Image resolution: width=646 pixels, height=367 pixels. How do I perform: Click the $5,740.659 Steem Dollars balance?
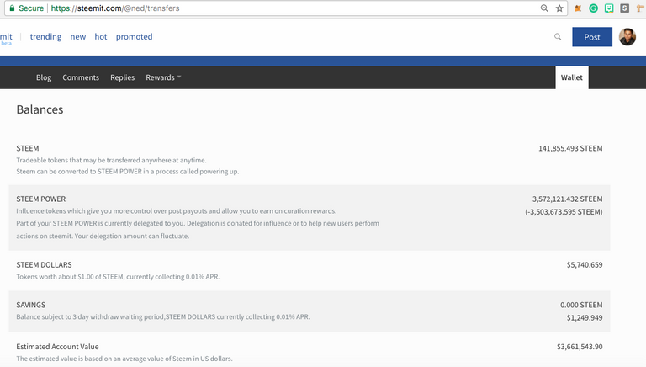point(585,265)
